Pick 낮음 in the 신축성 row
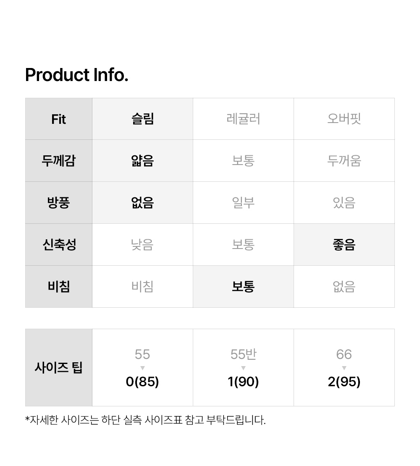Screen dimensions: 420x466 (142, 245)
